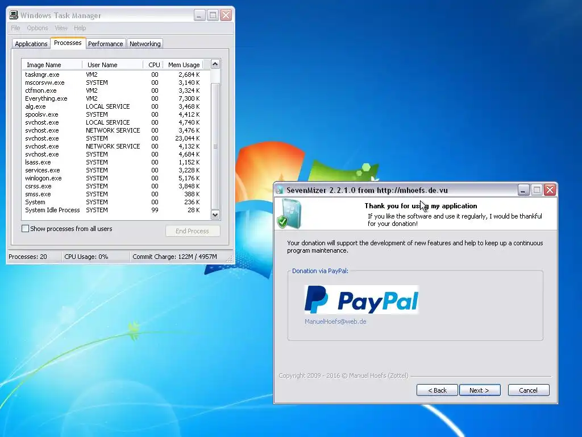
Task: Open the View menu in Task Manager
Action: (x=61, y=28)
